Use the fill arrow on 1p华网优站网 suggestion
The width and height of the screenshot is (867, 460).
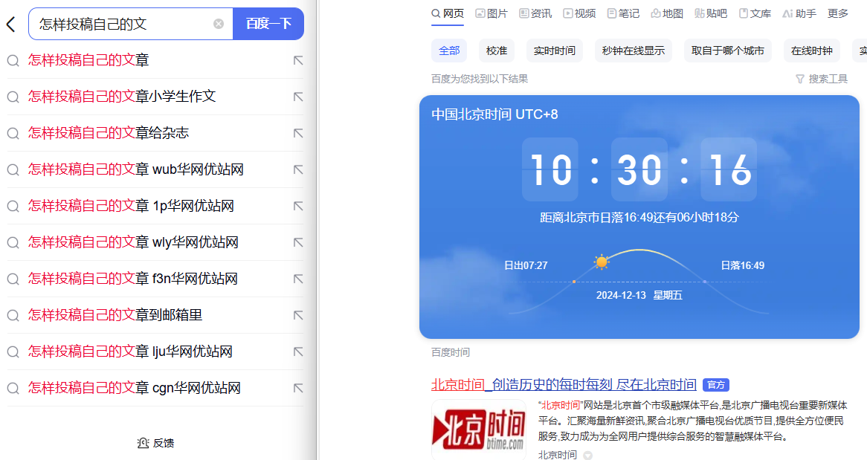pos(298,207)
